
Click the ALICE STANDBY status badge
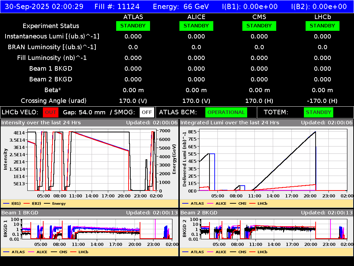click(x=196, y=26)
